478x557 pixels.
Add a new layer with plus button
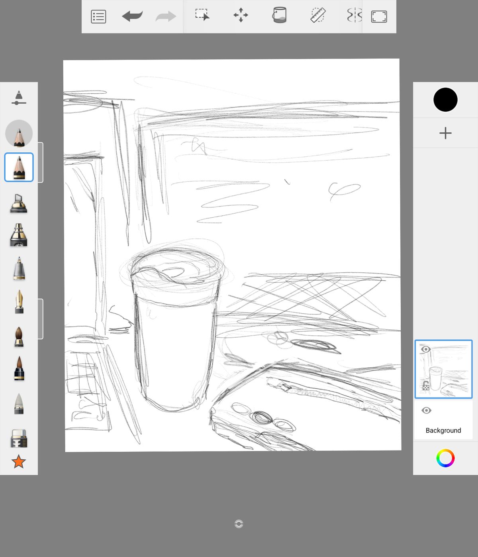coord(445,133)
